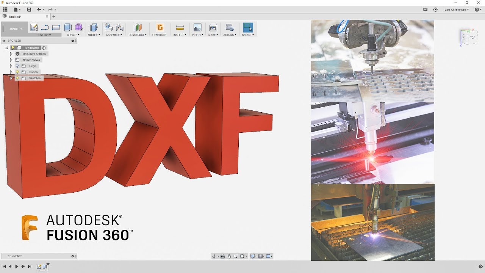Click the Add-Ins scripts icon
The height and width of the screenshot is (273, 485).
coord(229,27)
